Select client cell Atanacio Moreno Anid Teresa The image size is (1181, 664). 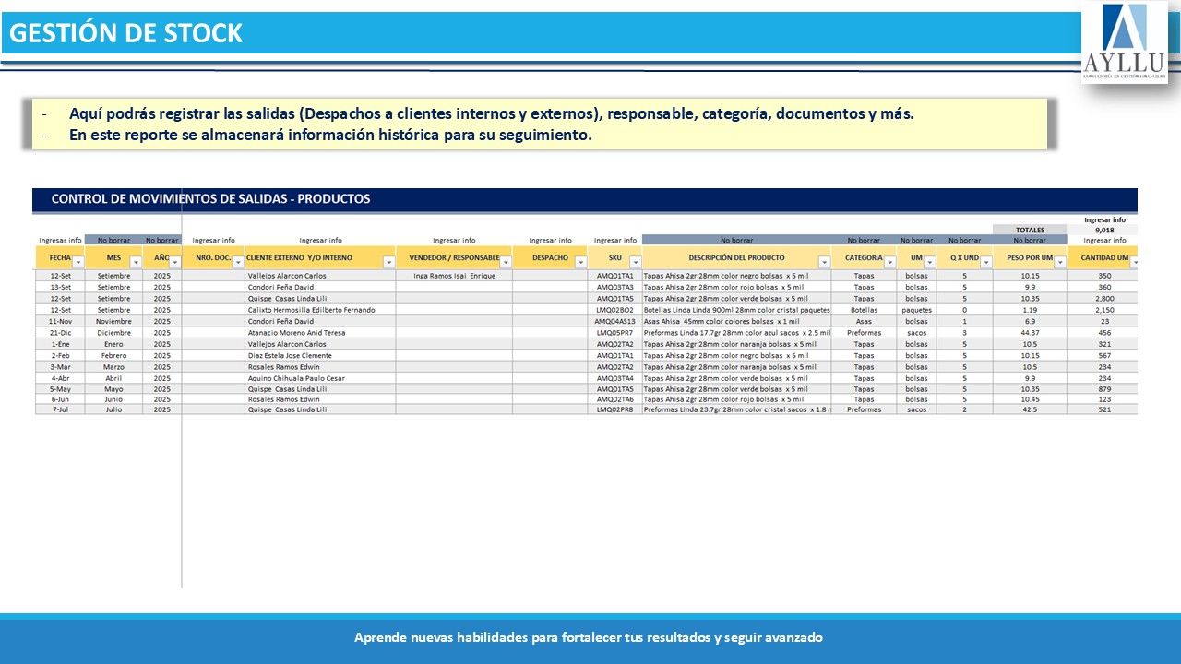tap(295, 333)
